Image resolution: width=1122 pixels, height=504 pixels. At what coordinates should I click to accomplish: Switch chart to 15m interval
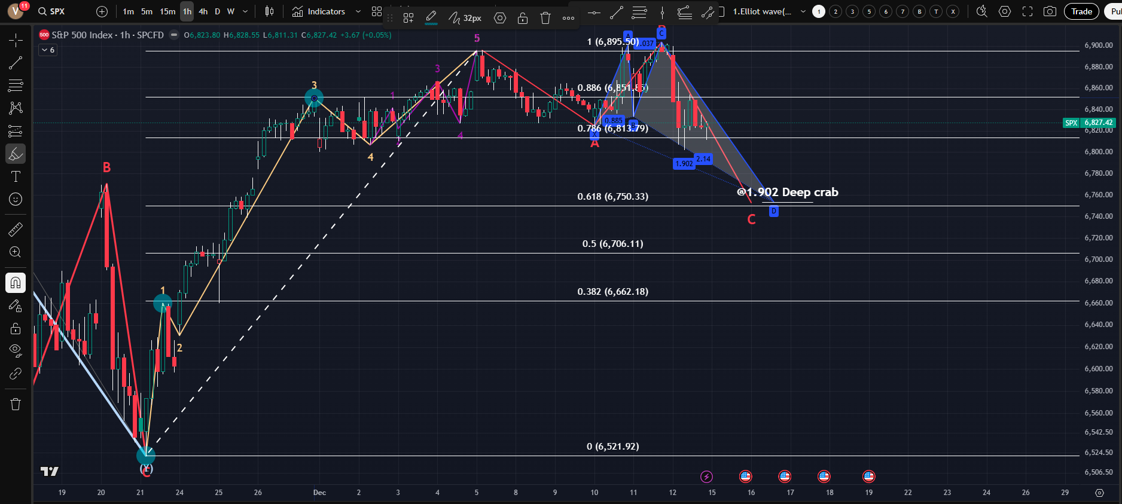[x=167, y=11]
